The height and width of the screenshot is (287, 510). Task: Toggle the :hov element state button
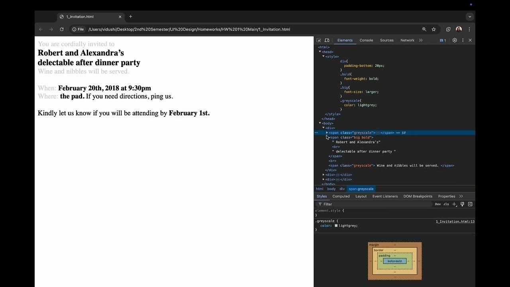pyautogui.click(x=437, y=204)
